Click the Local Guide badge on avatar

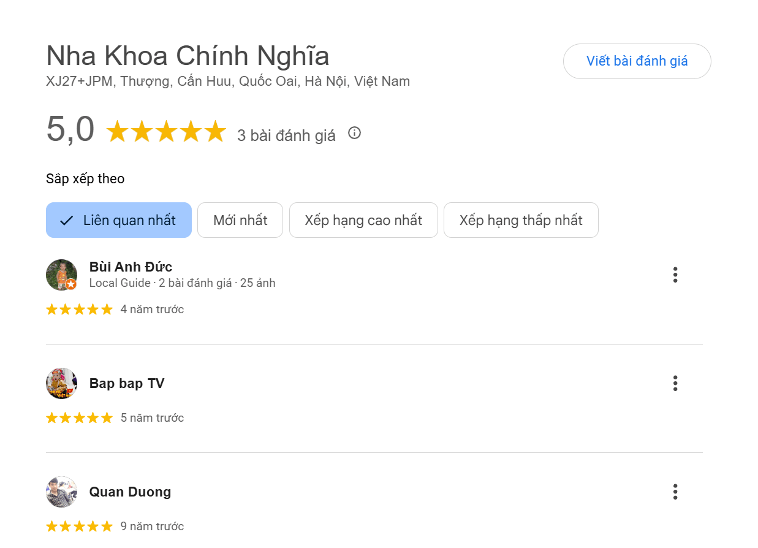71,284
